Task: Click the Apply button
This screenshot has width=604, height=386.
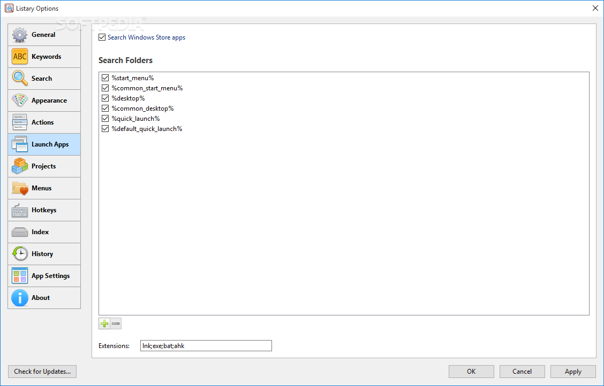Action: click(573, 372)
